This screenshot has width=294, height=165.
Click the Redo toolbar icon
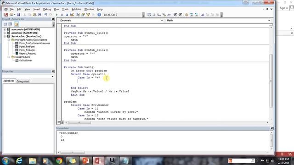pos(51,15)
